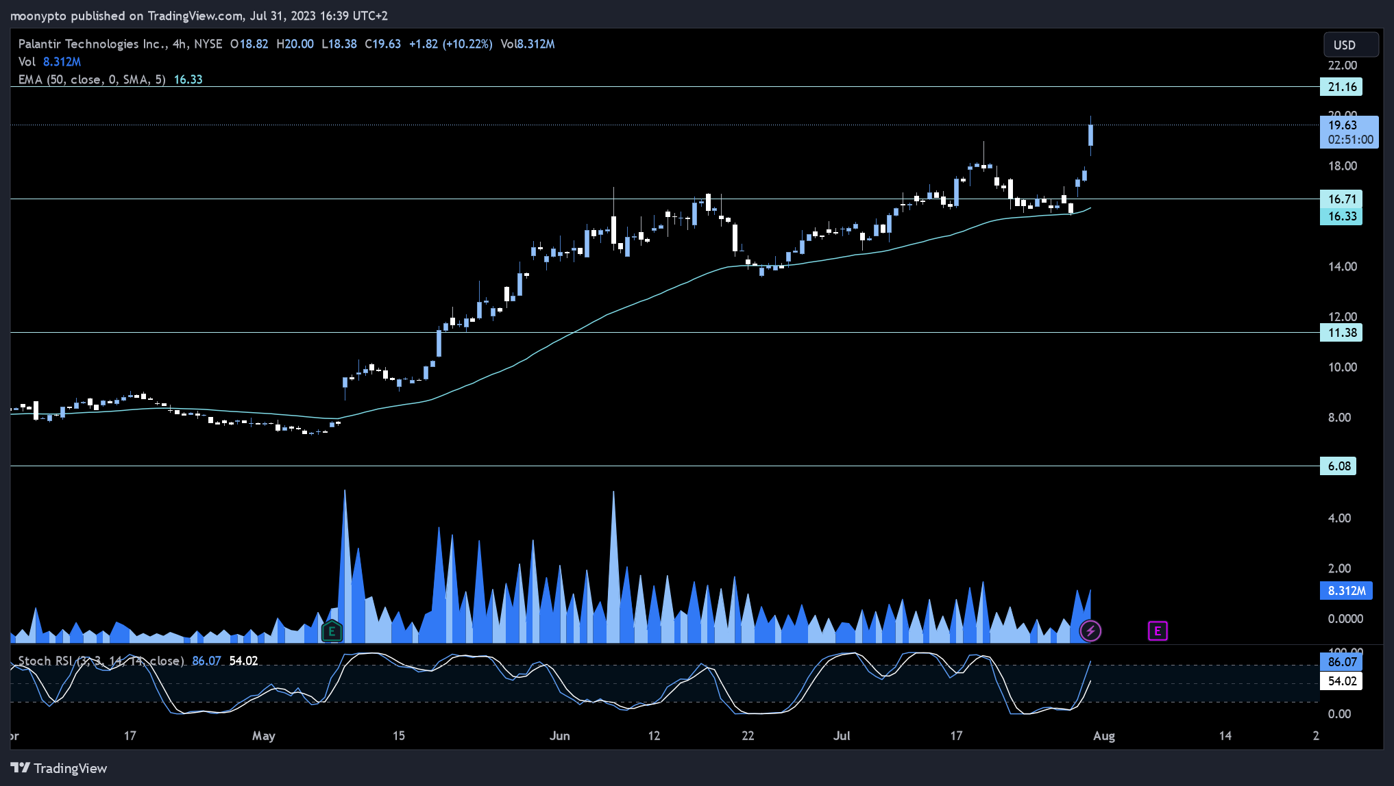Screen dimensions: 1394x786
Task: Click the 22 date label on time axis
Action: coord(748,736)
